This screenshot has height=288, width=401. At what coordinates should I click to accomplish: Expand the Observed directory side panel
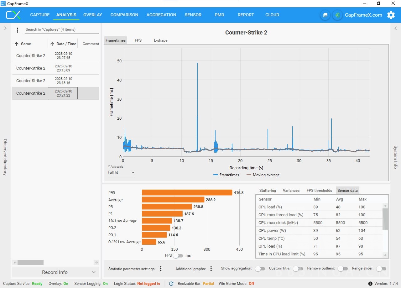(5, 28)
